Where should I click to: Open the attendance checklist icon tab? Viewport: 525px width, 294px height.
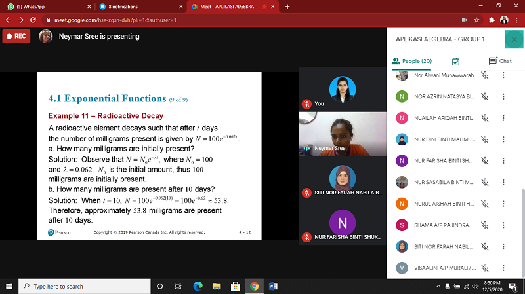coord(455,61)
